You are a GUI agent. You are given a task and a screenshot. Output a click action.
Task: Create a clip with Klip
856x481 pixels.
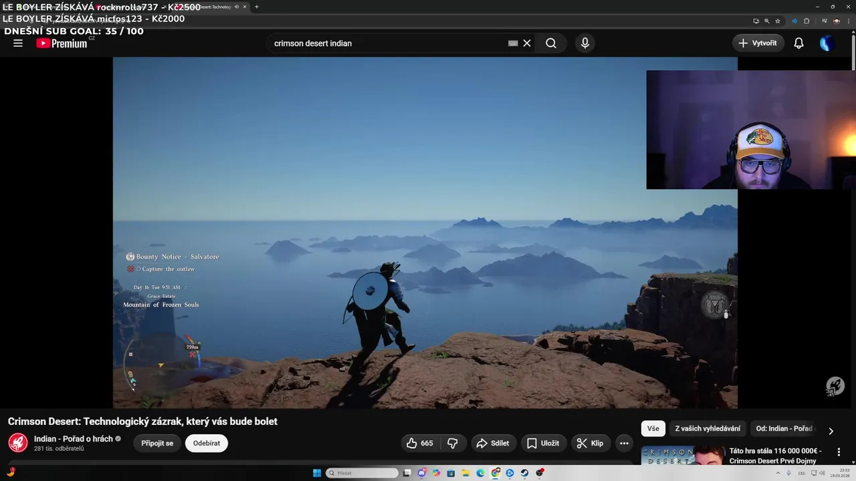pyautogui.click(x=591, y=443)
